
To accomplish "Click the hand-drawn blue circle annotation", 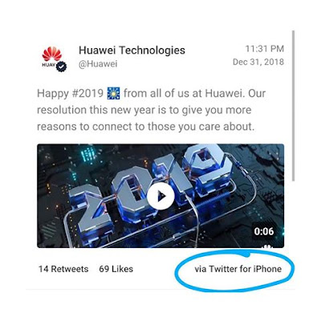I will coord(234,270).
